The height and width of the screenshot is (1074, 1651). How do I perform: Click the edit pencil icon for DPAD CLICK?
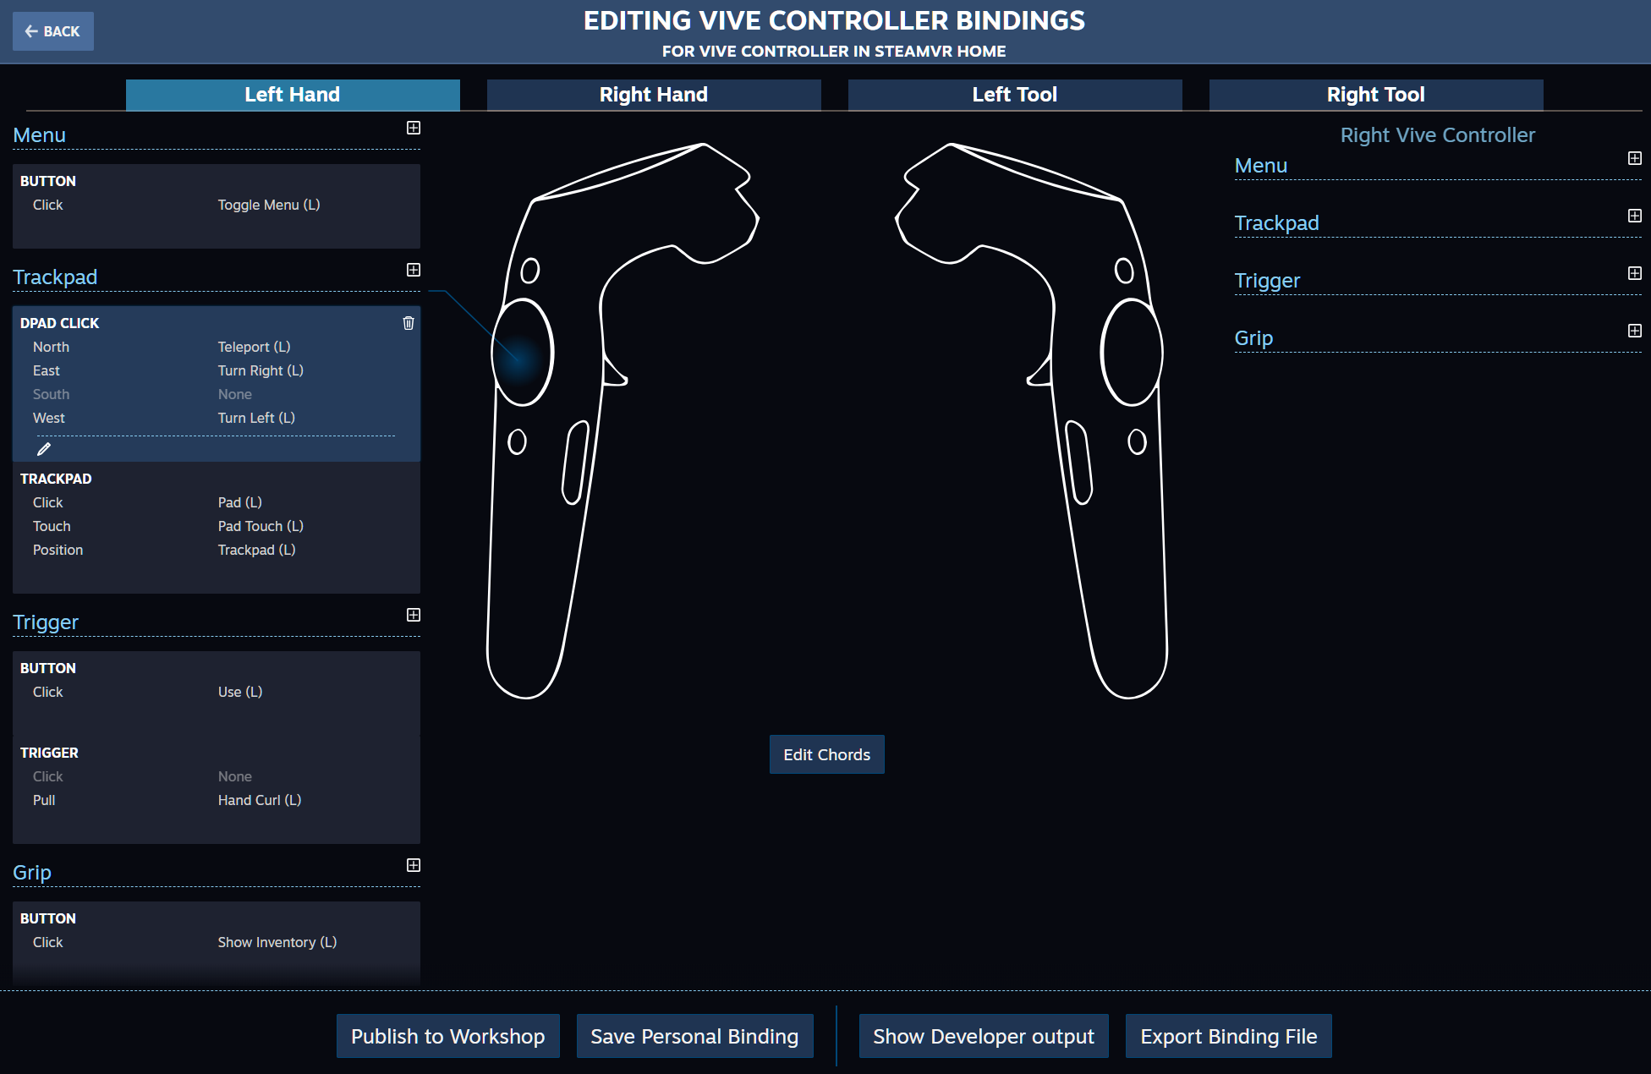point(43,447)
